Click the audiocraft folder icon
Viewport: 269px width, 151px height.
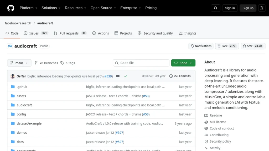click(x=13, y=105)
